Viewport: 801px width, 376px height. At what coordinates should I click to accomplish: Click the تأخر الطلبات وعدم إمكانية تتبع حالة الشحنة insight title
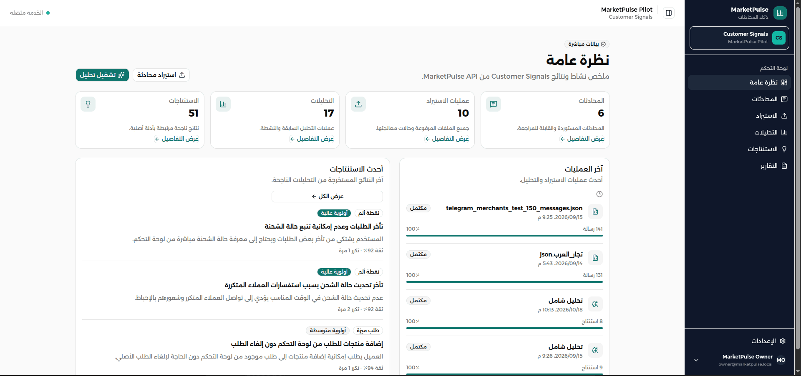324,227
